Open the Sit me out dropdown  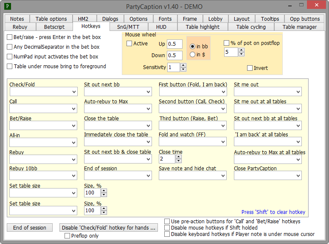[268, 92]
